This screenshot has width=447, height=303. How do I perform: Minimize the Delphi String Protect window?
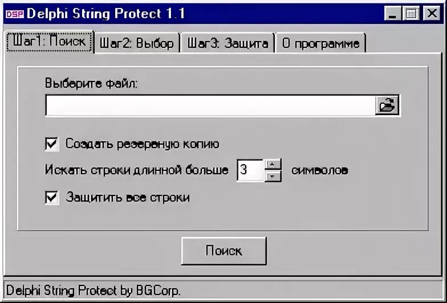[x=393, y=14]
